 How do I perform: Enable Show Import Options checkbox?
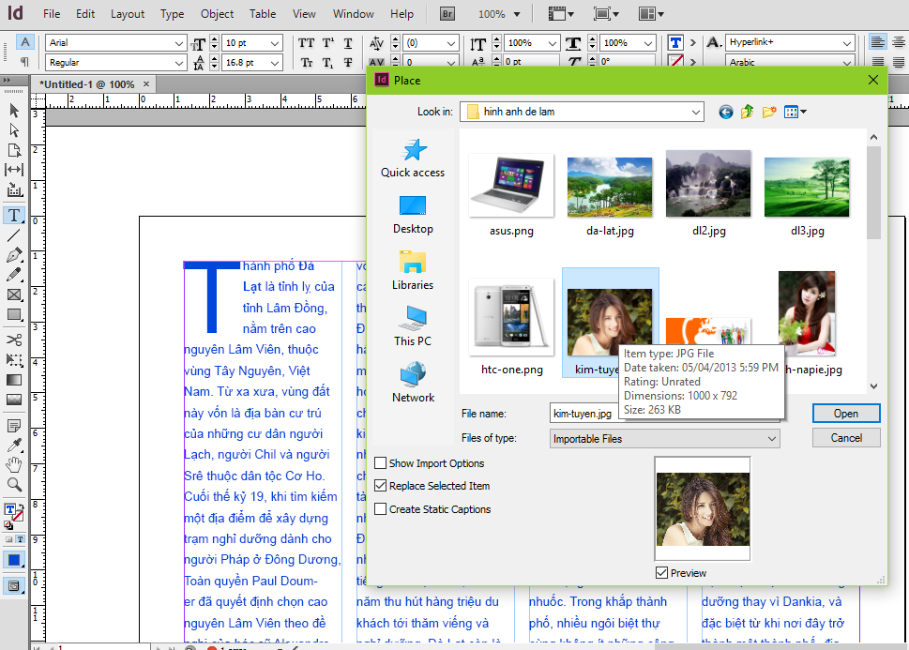coord(380,462)
